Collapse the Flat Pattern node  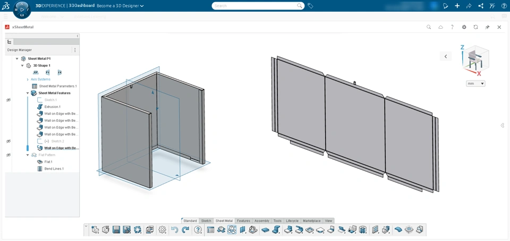point(27,155)
